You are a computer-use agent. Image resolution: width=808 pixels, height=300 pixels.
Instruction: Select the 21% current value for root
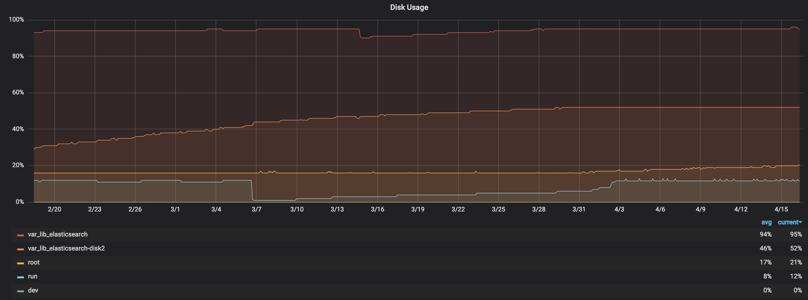click(796, 262)
